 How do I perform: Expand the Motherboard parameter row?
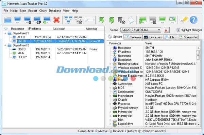[111, 96]
